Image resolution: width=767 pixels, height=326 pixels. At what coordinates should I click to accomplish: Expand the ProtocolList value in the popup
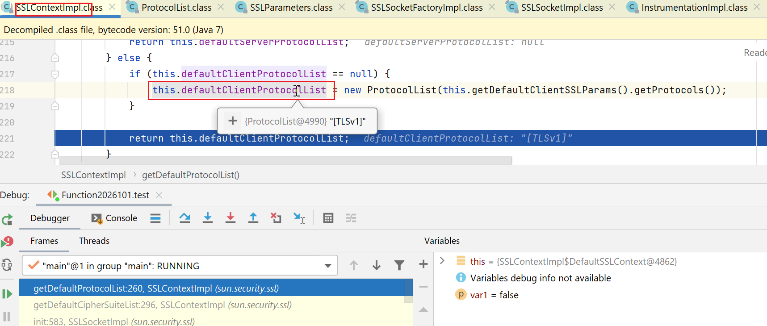(x=233, y=121)
